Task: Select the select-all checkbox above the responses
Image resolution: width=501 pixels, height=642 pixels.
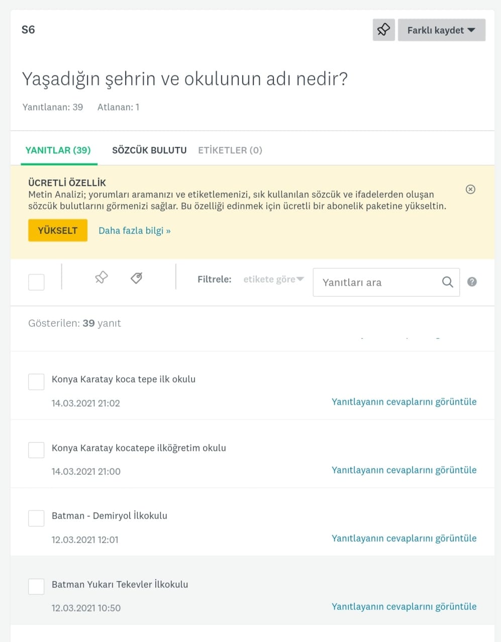Action: click(x=36, y=282)
